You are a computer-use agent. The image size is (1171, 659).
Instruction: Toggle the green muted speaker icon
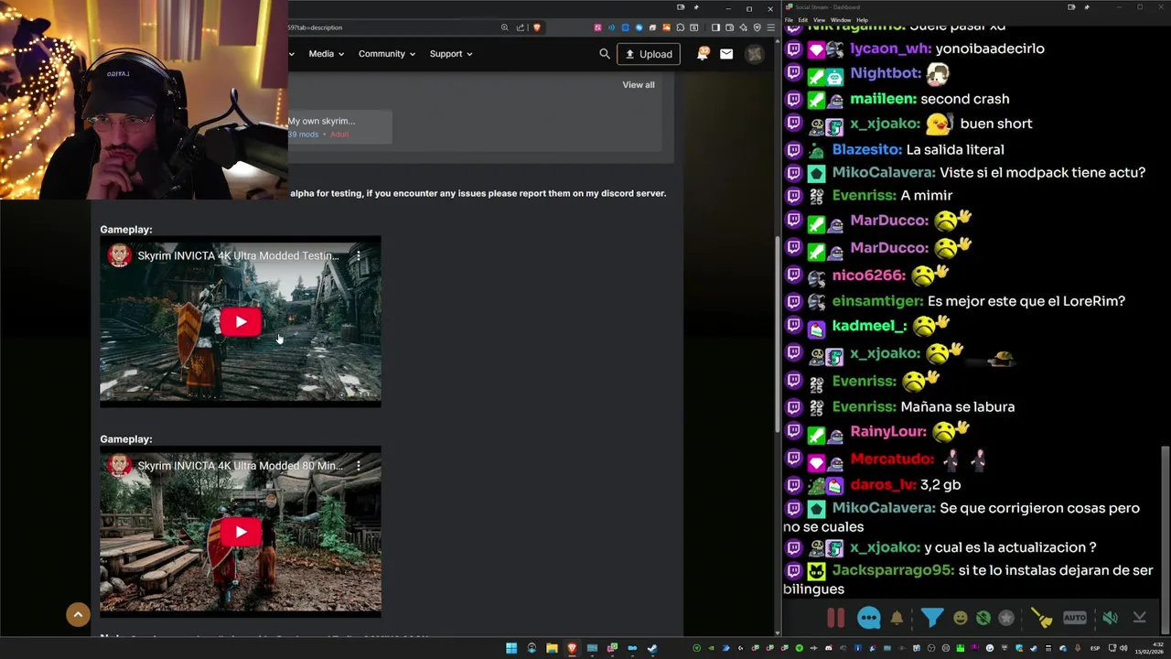coord(1110,618)
